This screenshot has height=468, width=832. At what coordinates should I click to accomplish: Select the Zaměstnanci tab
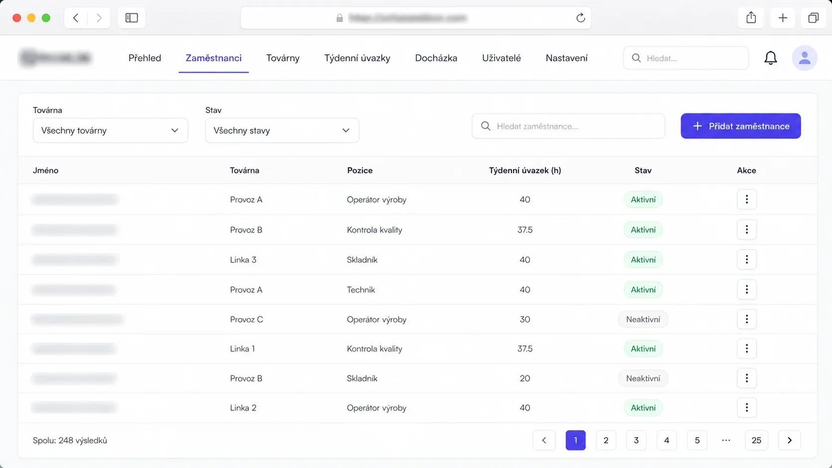(x=213, y=58)
